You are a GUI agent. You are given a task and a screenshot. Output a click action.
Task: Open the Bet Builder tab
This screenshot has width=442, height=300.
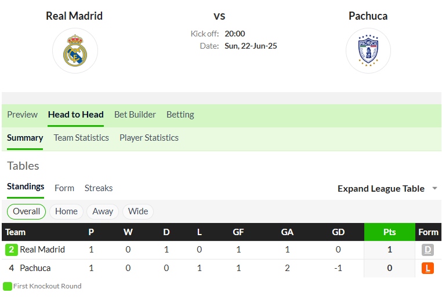pos(135,115)
